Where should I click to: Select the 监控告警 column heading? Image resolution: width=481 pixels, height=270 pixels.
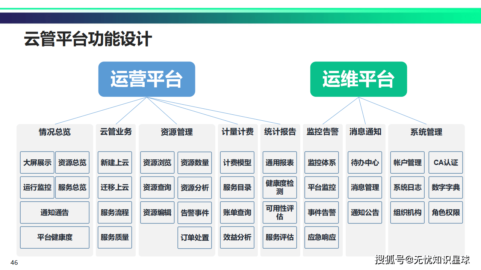[x=322, y=132]
